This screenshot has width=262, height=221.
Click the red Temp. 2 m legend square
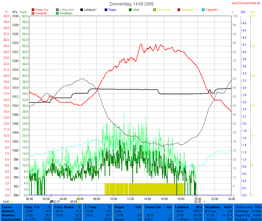33,10
